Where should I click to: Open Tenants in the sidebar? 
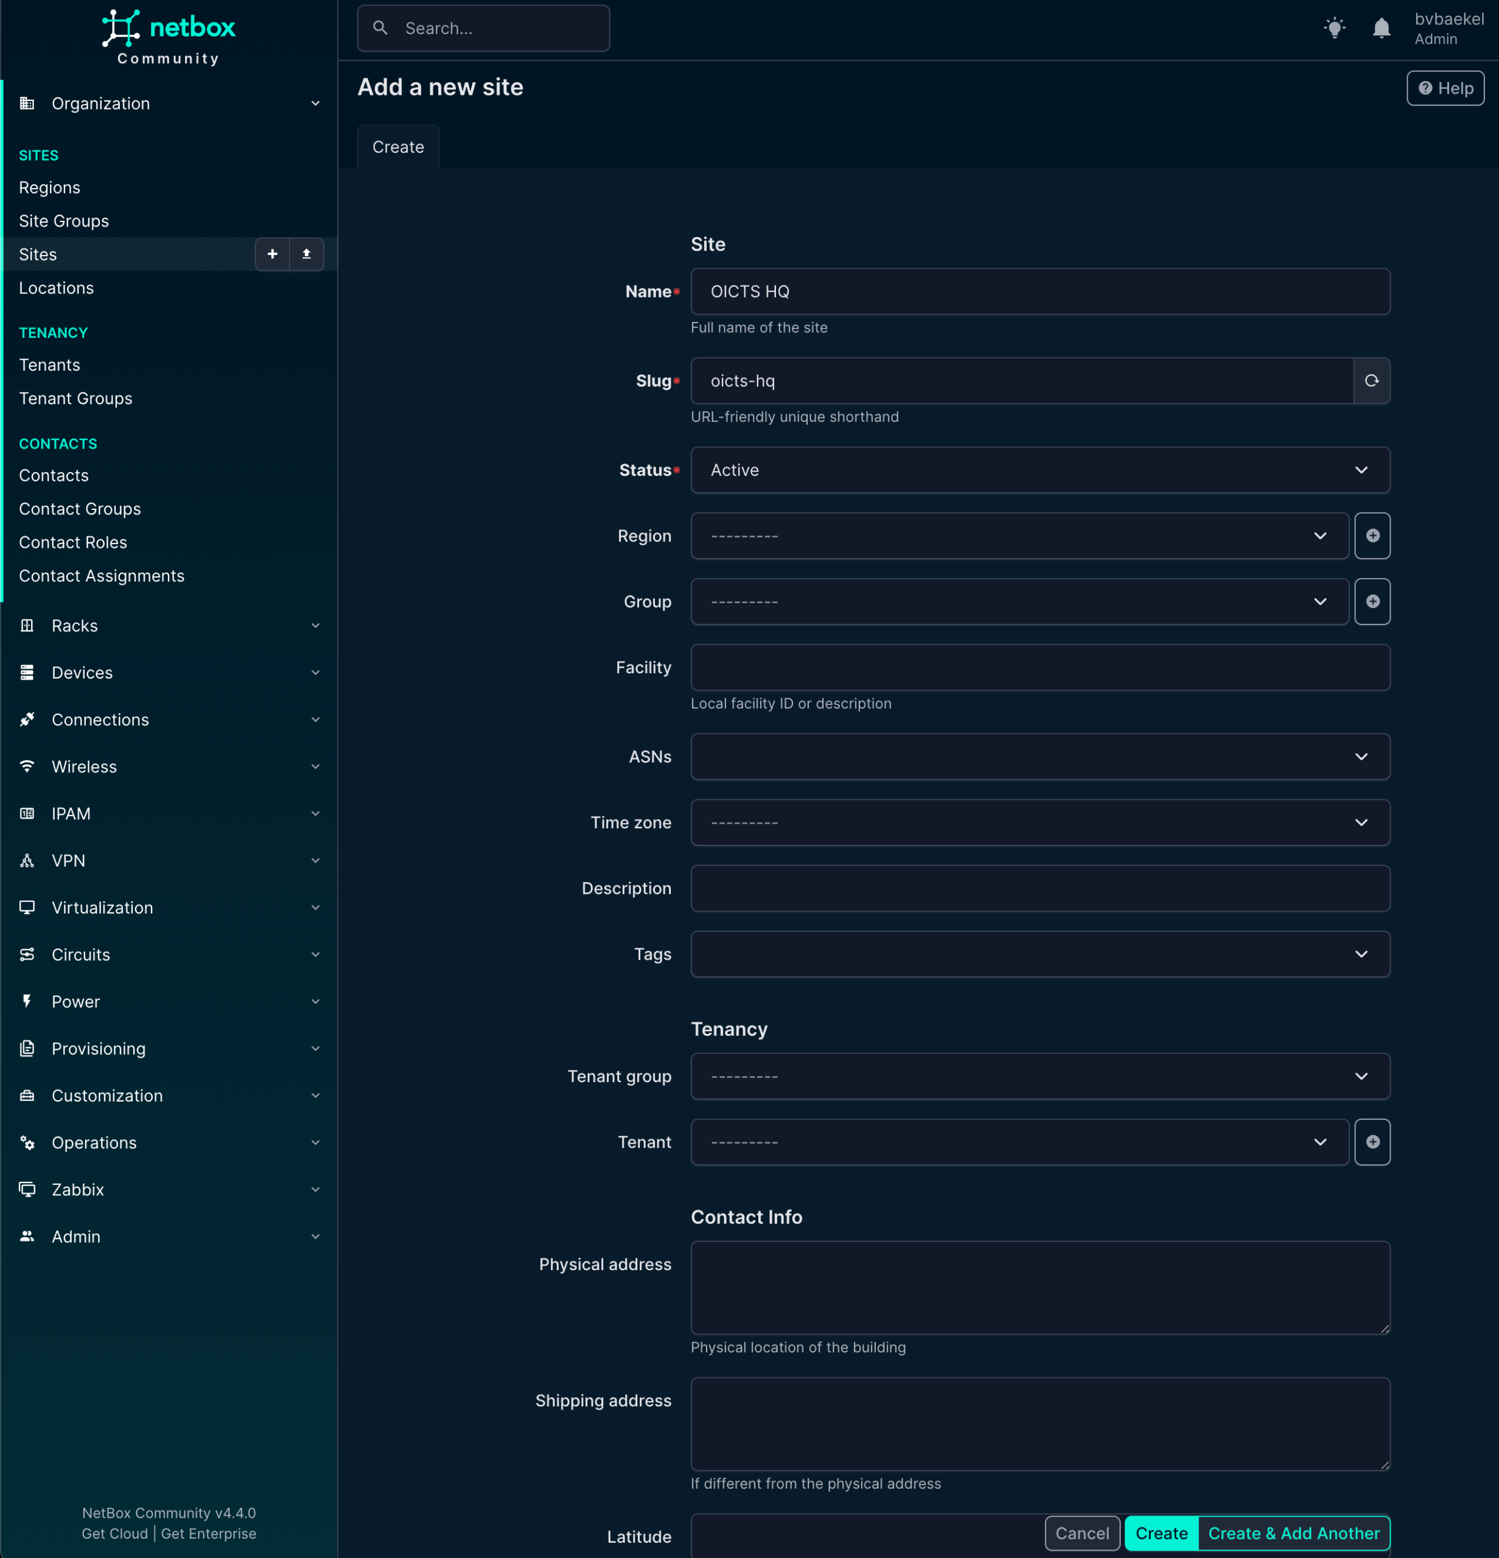(49, 365)
